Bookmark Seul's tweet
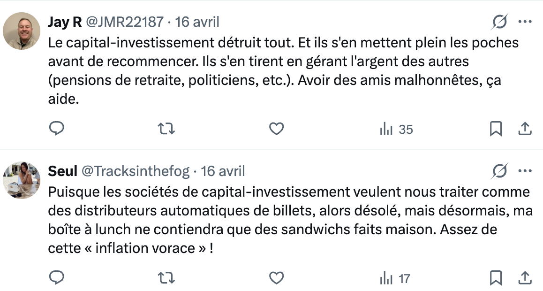 point(496,278)
